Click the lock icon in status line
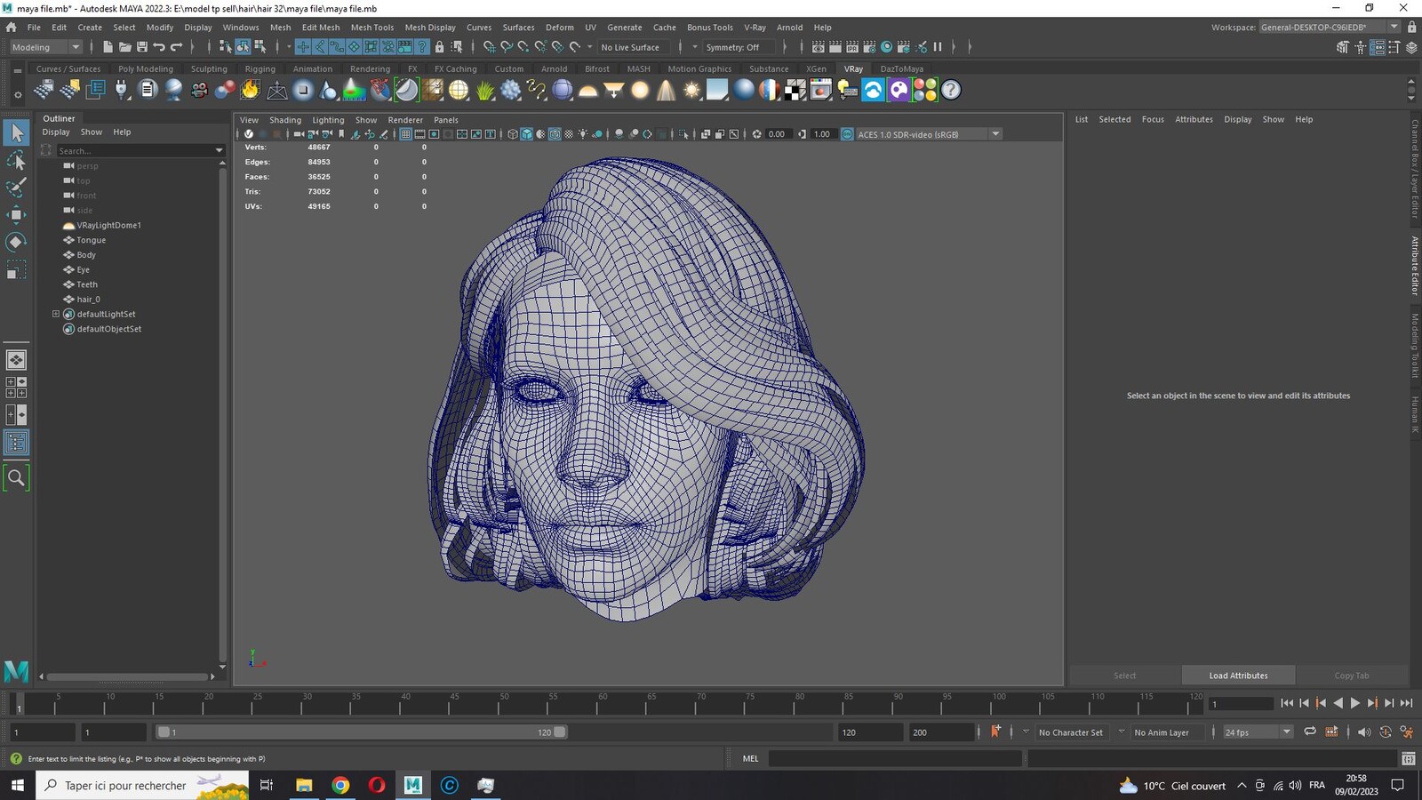 click(439, 47)
